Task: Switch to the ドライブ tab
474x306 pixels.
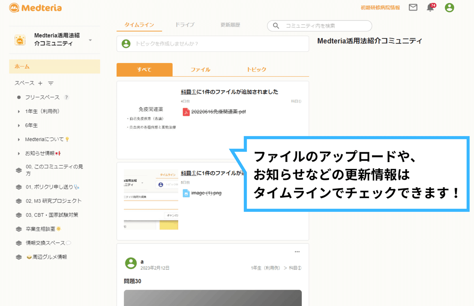Action: [x=185, y=25]
